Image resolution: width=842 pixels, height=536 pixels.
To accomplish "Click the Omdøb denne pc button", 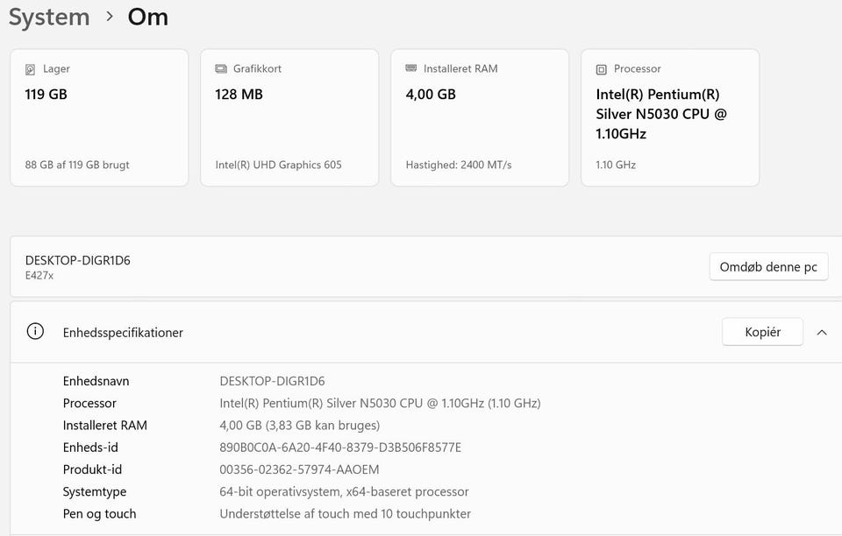I will (768, 267).
